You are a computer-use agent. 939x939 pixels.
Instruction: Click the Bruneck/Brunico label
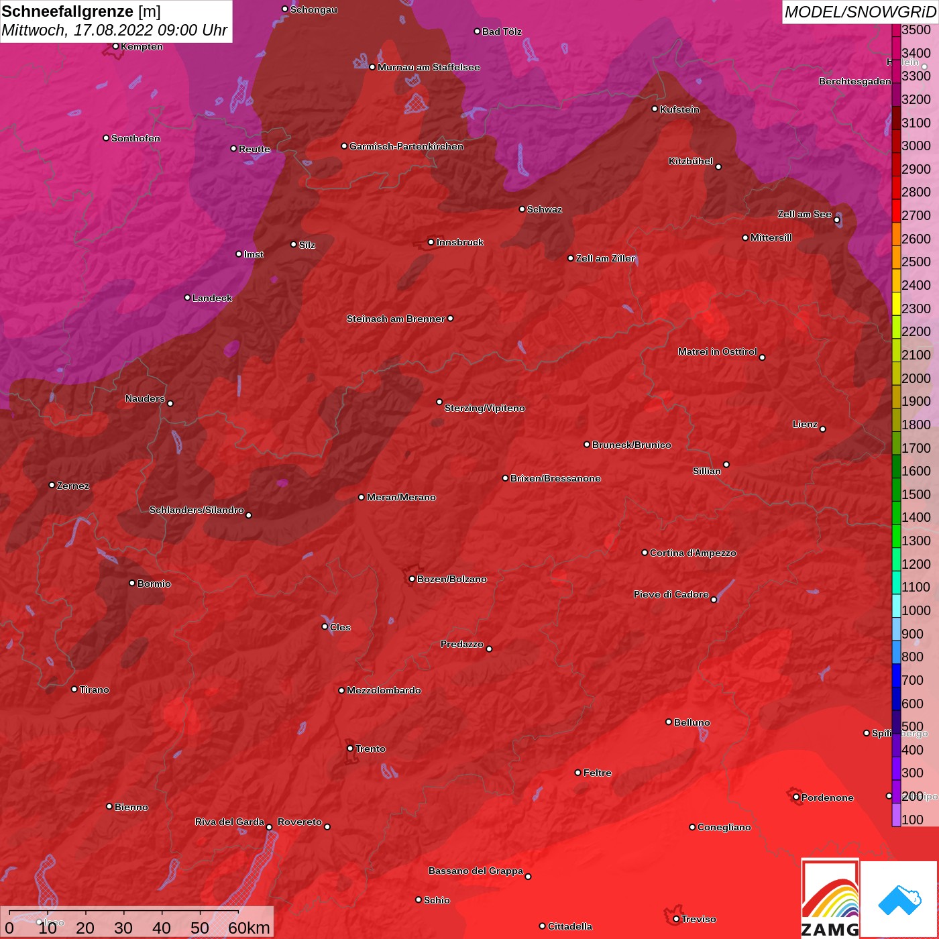632,445
